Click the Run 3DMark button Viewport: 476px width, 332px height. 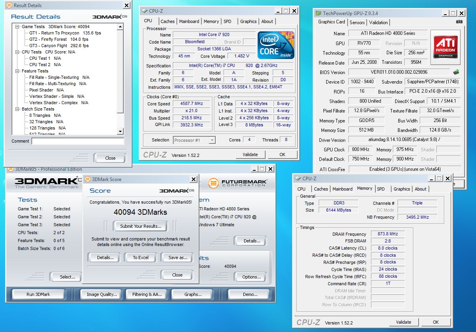coord(38,294)
